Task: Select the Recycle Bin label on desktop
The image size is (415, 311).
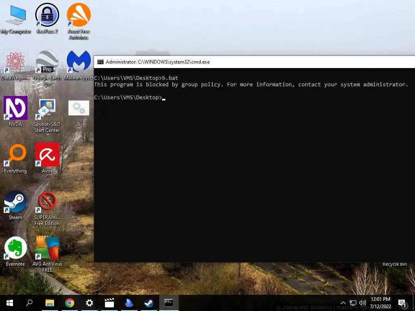Action: [394, 264]
